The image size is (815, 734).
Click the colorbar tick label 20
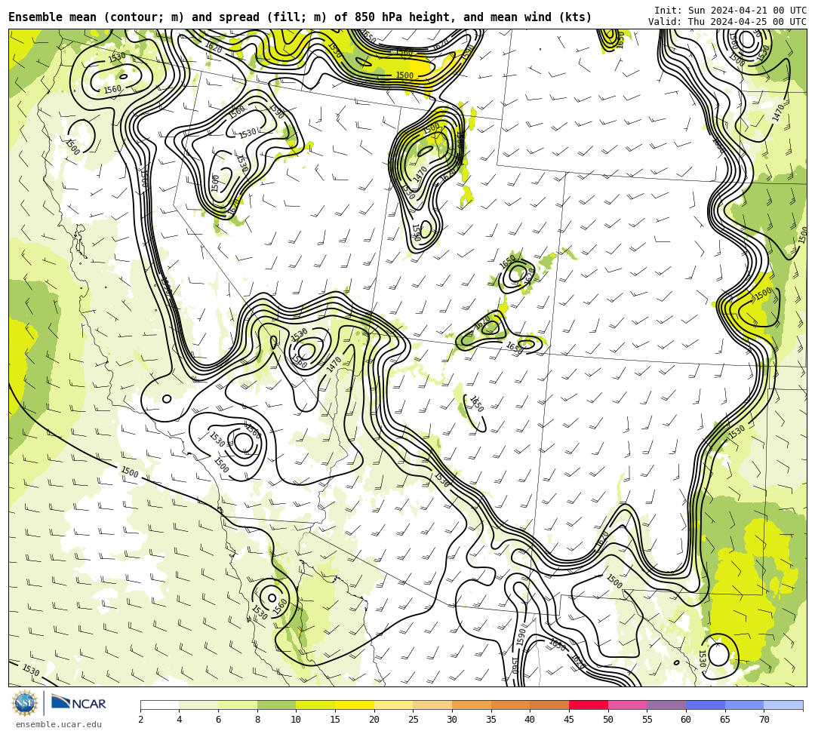(374, 720)
